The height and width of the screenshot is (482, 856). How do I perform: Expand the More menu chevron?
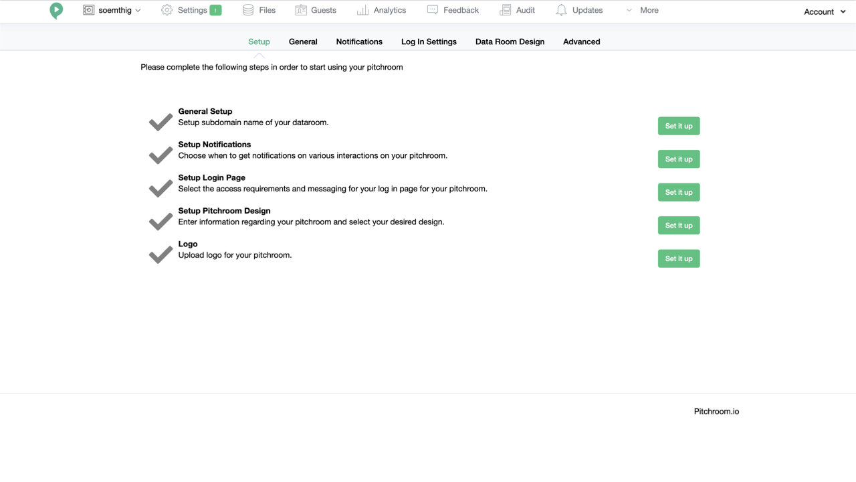tap(629, 10)
